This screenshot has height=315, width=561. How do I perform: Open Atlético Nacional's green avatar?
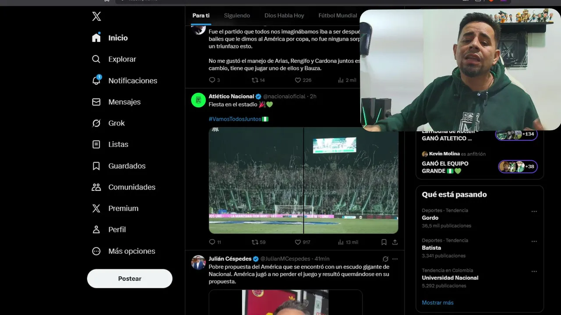[199, 100]
